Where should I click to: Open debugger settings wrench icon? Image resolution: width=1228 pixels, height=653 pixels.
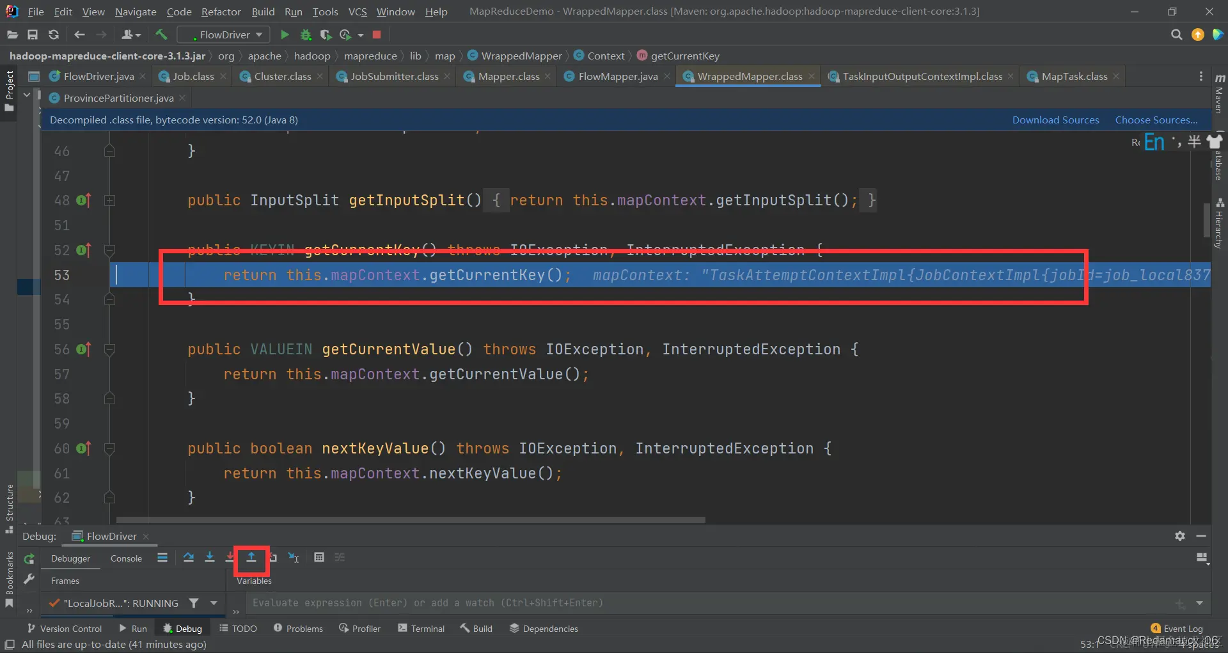(x=29, y=579)
